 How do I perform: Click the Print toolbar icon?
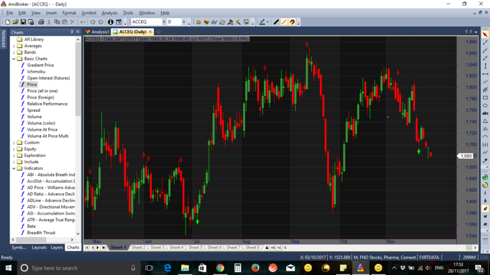tap(41, 22)
